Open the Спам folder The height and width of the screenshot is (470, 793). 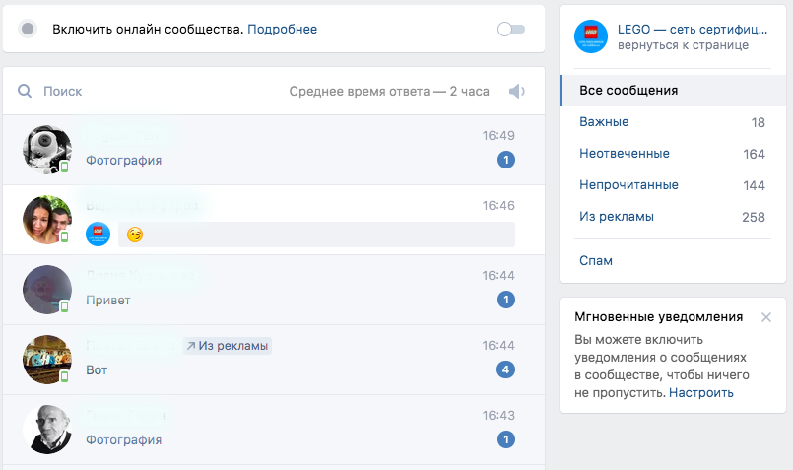[x=596, y=260]
